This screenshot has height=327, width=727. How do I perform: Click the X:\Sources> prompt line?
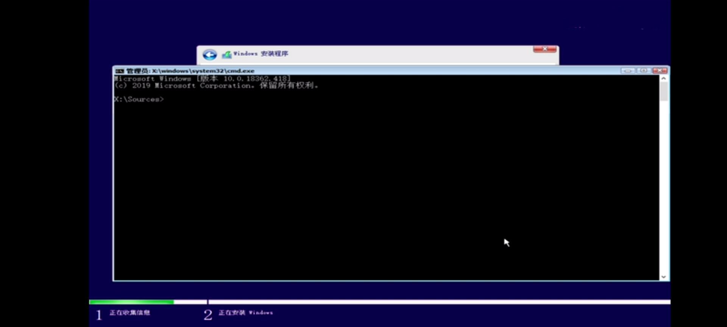[139, 99]
